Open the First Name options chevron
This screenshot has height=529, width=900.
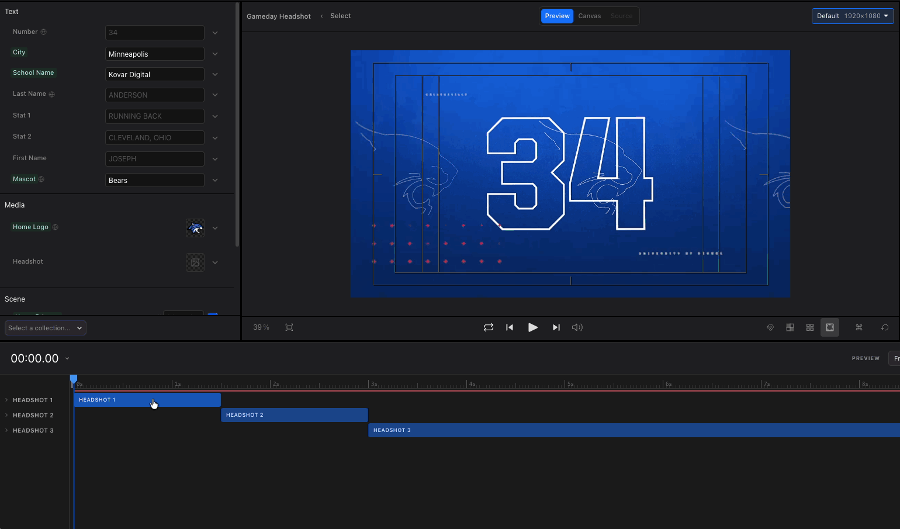click(215, 159)
